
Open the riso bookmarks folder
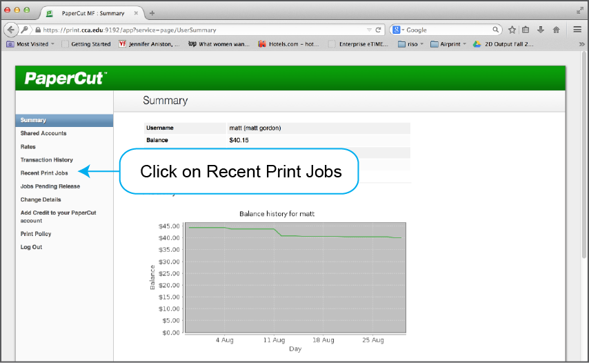(410, 44)
